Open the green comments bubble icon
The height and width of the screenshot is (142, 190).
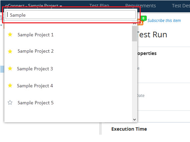pos(143,18)
